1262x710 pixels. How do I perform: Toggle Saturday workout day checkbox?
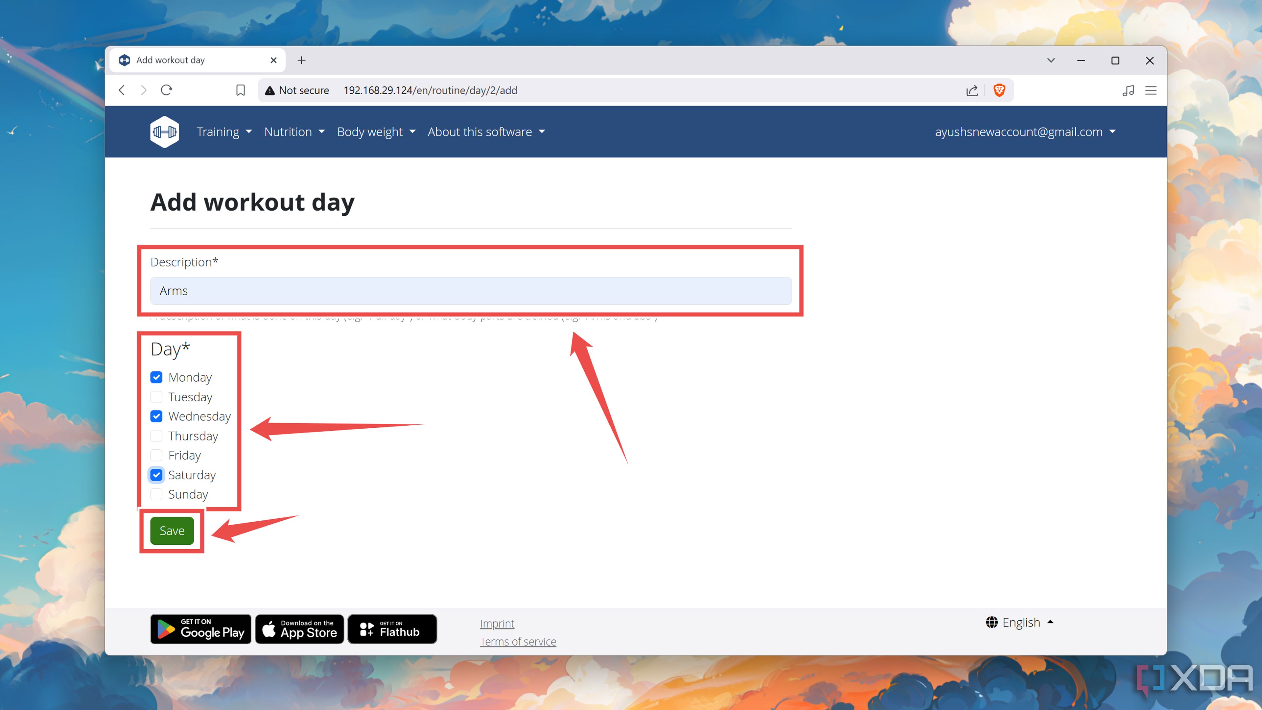[157, 474]
